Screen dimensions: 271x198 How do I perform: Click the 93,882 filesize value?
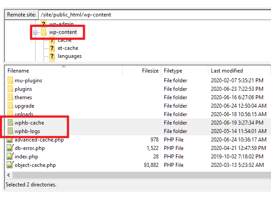[151, 165]
